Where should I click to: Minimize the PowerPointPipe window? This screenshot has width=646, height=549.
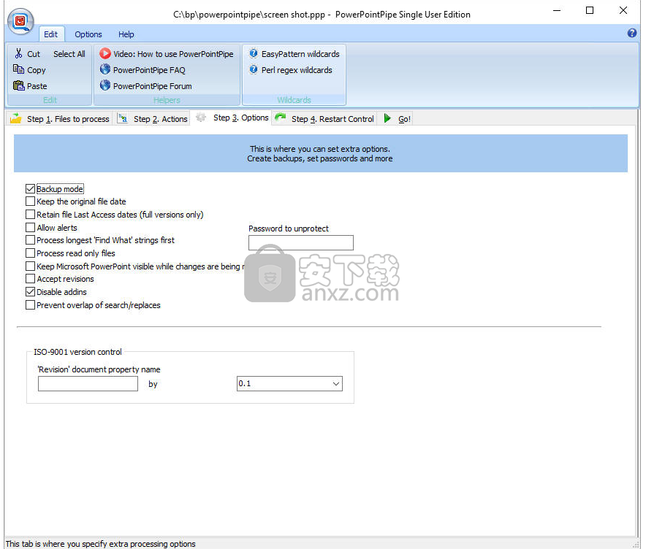(557, 10)
